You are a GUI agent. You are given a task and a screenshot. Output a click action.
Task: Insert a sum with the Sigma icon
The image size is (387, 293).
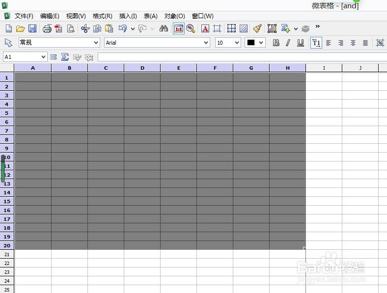(65, 57)
